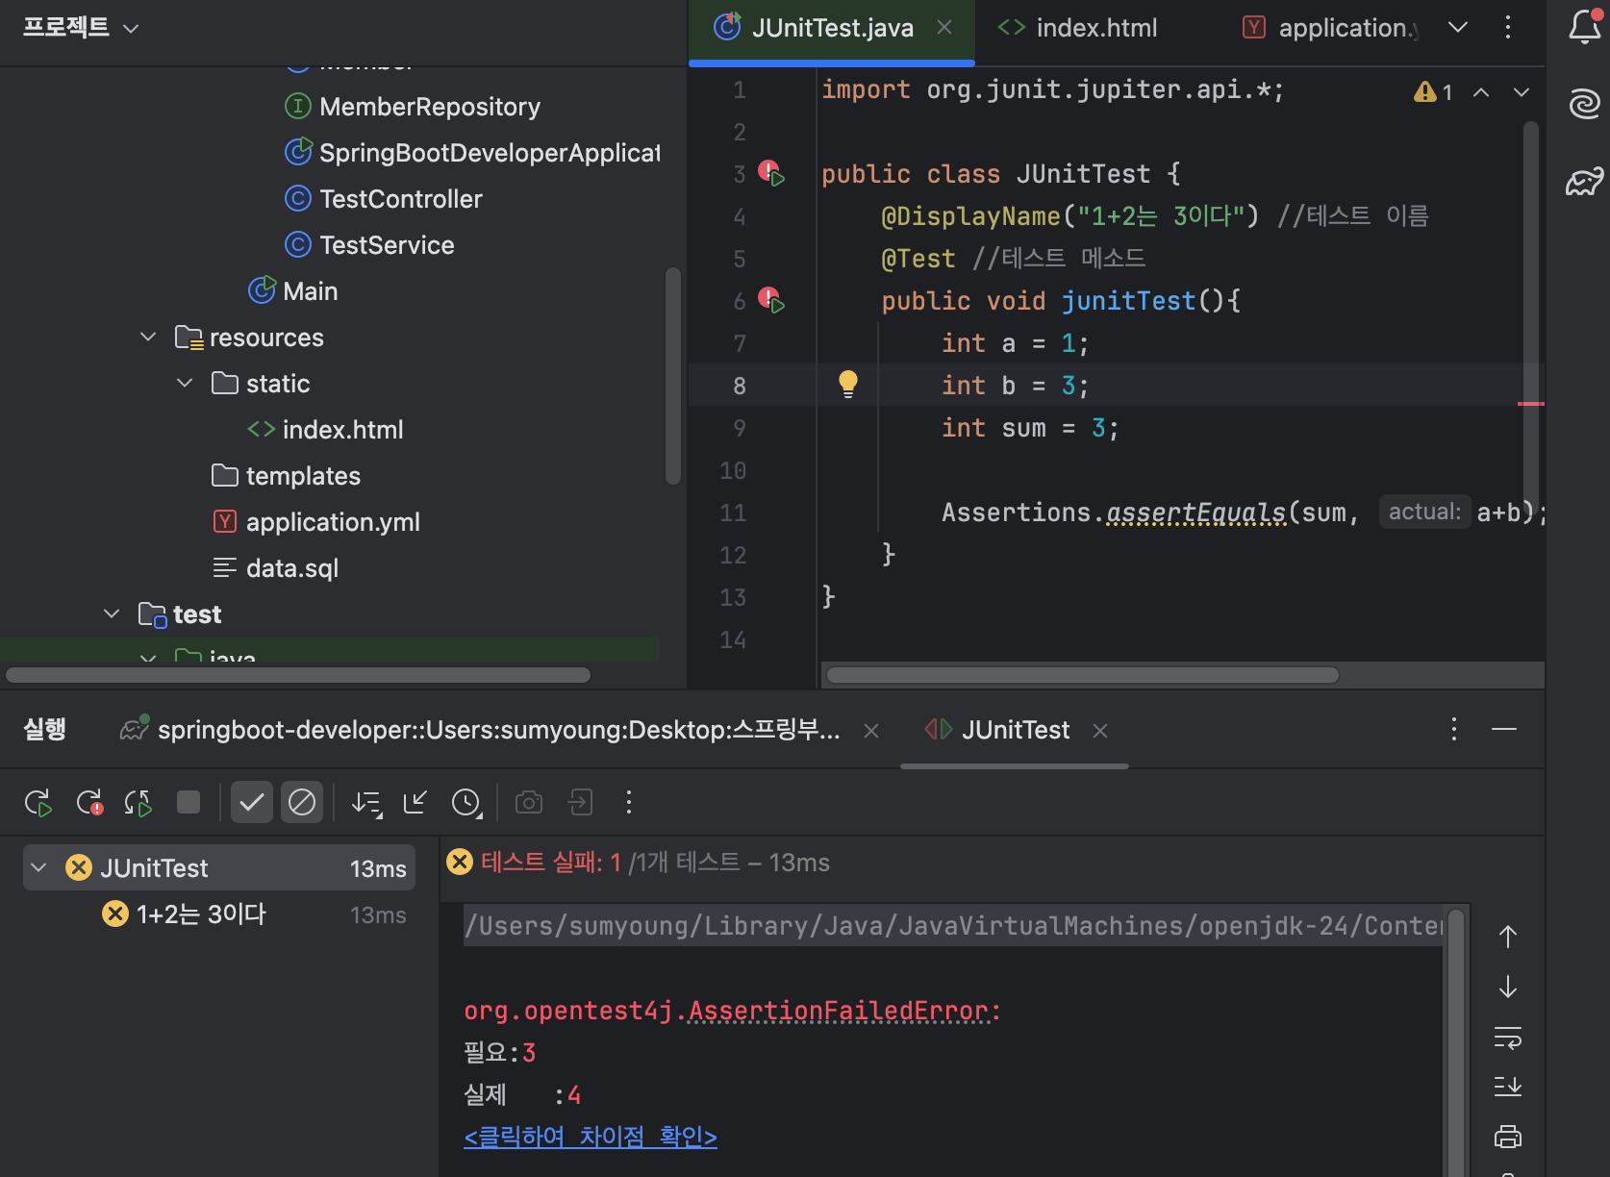Click the project tree vertical scrollbar
Screen dimensions: 1610x1177
(x=673, y=375)
